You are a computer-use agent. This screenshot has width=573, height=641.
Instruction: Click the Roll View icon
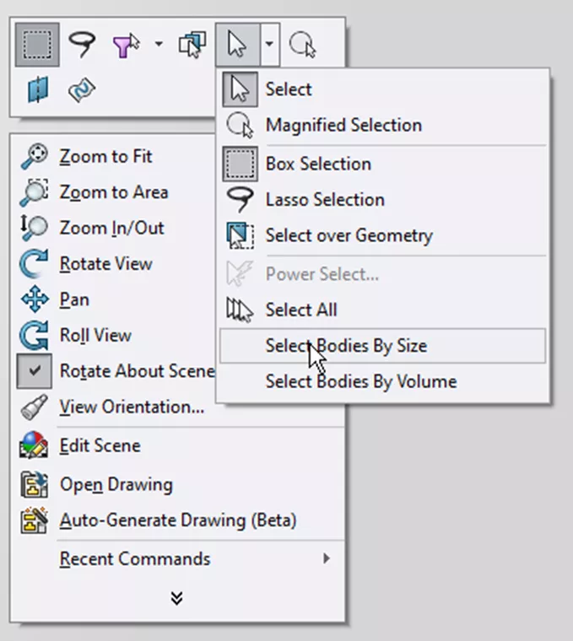(35, 336)
